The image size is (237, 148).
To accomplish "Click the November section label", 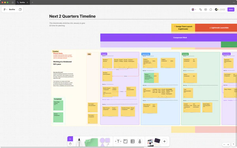I will point(226,54).
